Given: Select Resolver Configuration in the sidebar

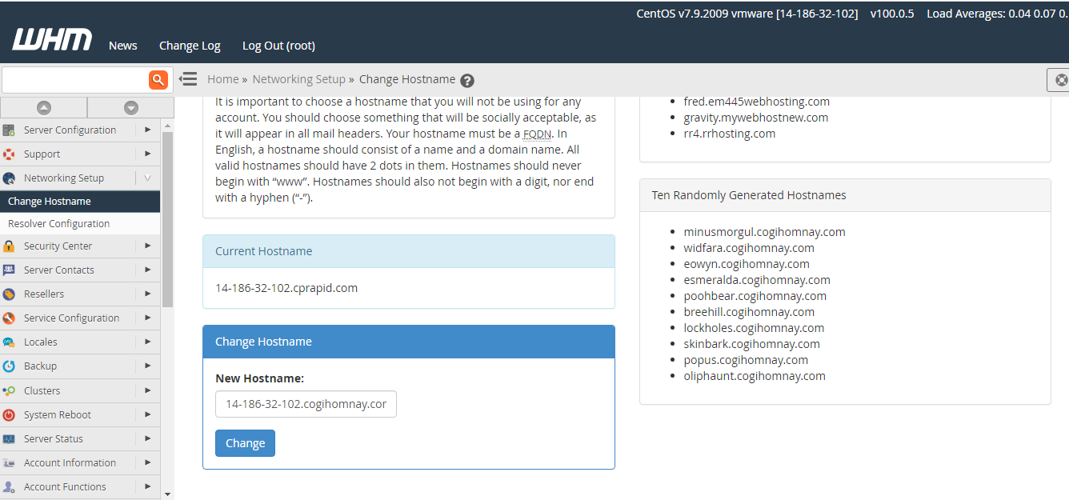Looking at the screenshot, I should 59,224.
